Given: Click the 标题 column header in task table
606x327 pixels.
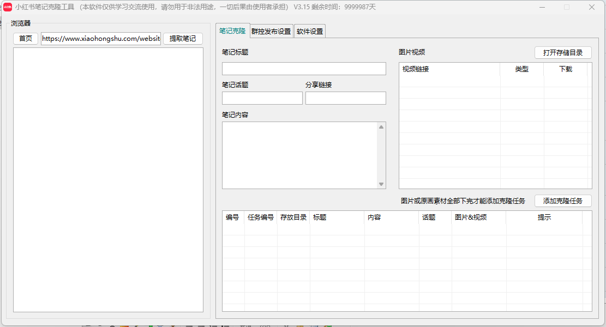Looking at the screenshot, I should 337,217.
